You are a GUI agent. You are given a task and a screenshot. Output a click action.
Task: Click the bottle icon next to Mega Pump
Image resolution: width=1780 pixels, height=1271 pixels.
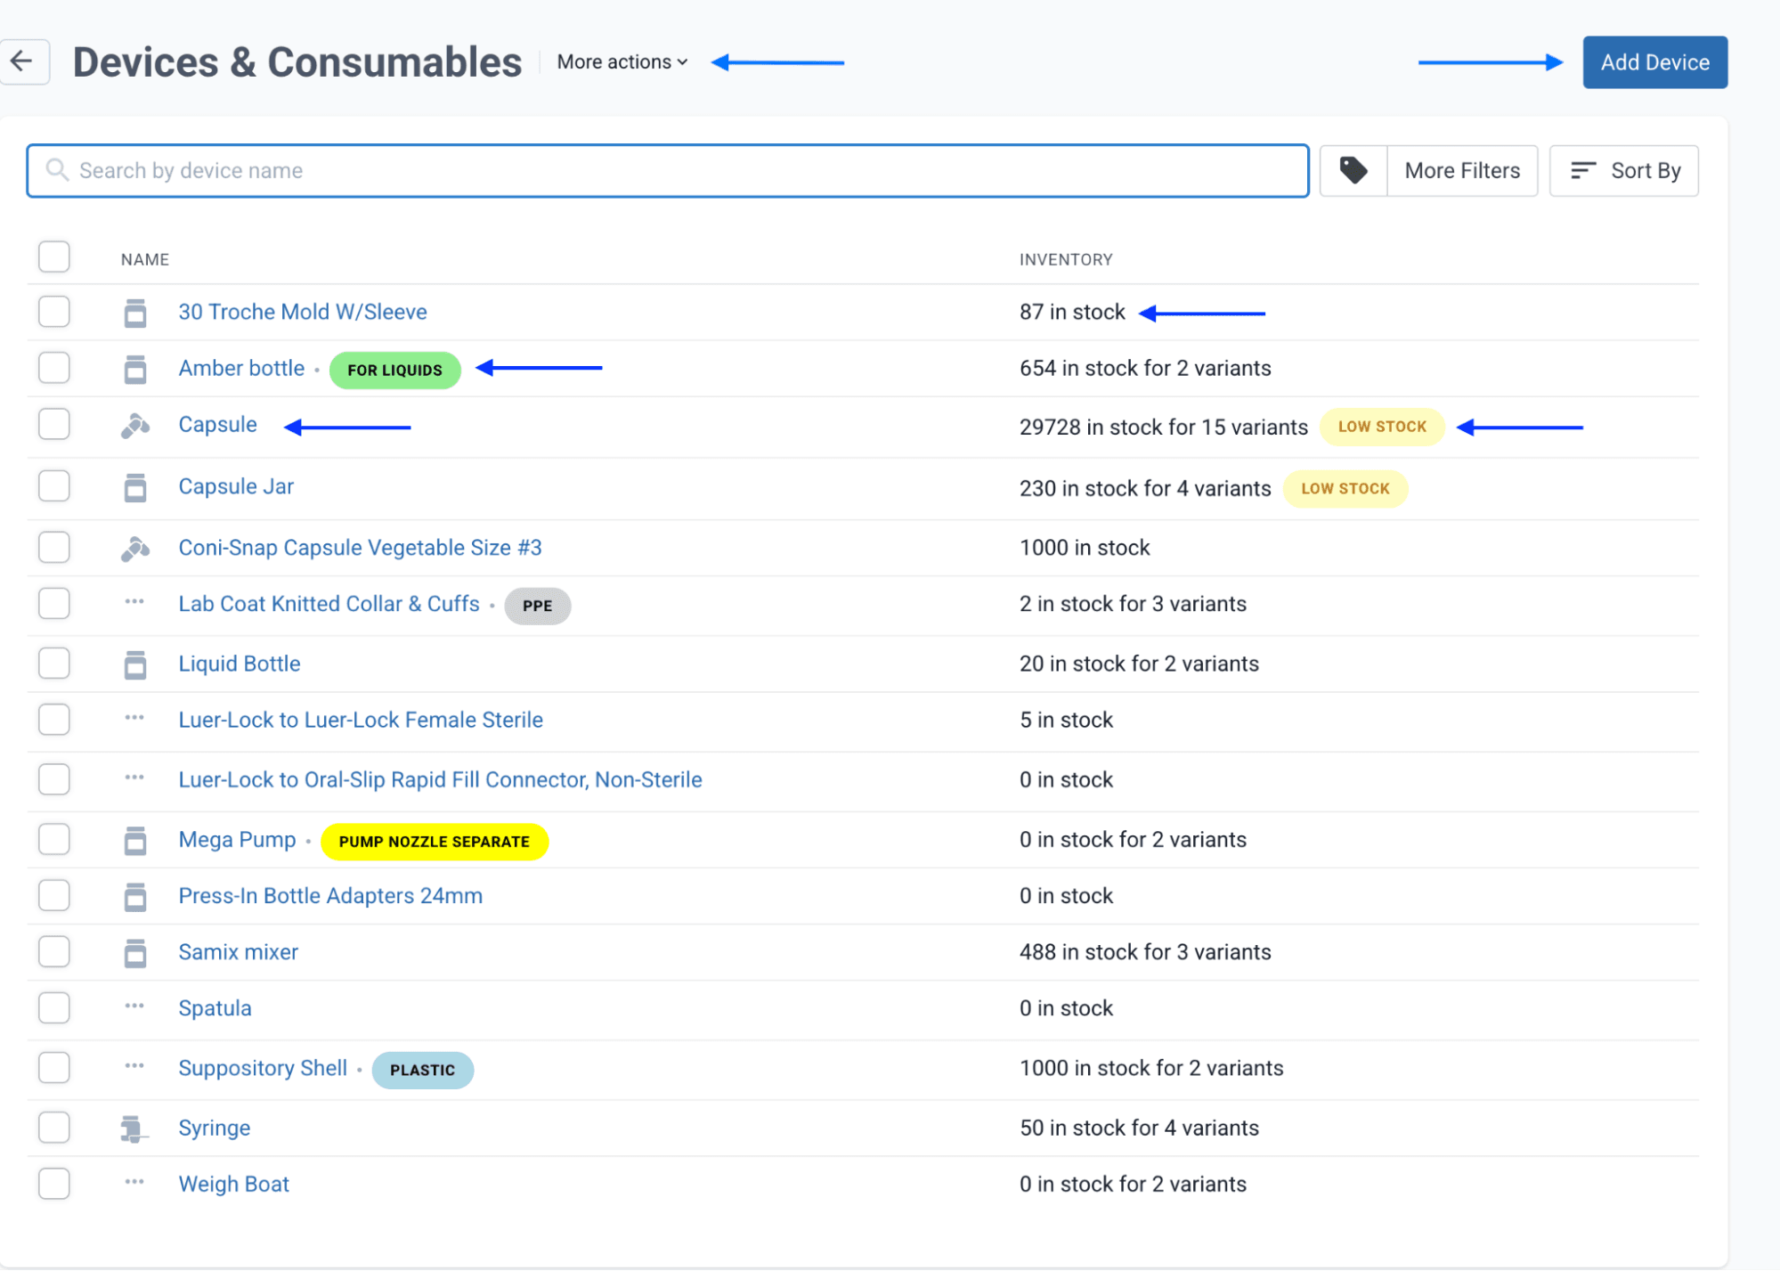click(134, 840)
